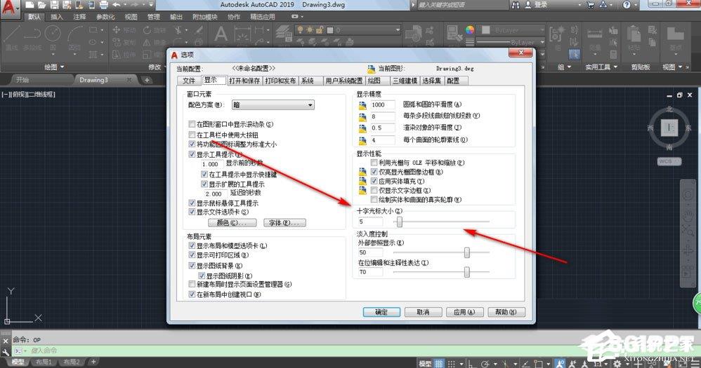Open the quick access toolbar customize arrow
Viewport: 701px width, 368px height.
coord(151,5)
